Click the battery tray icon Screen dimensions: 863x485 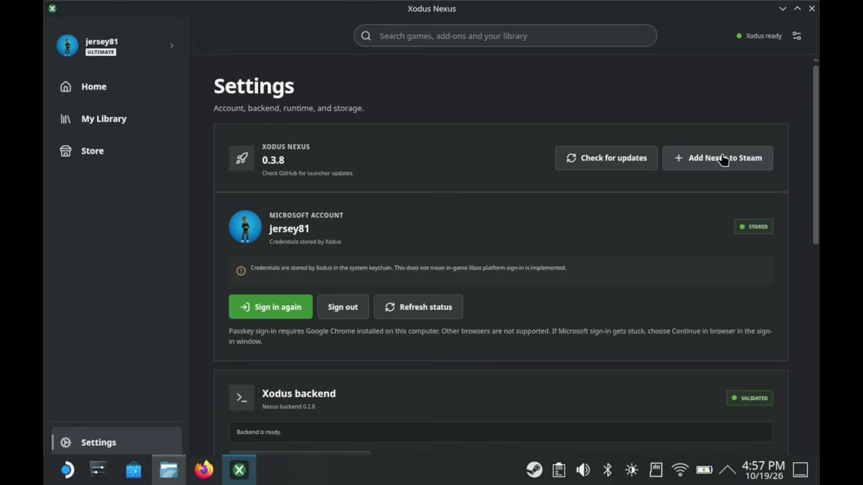[x=704, y=470]
